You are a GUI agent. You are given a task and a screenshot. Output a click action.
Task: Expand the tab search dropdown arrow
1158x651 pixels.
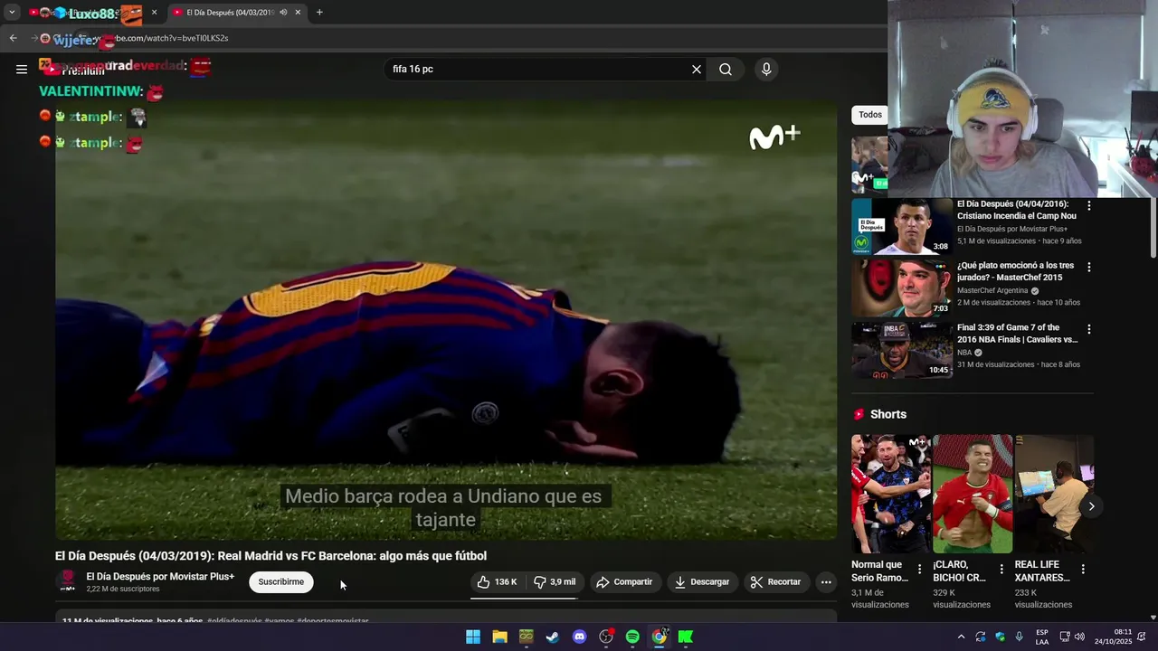pyautogui.click(x=12, y=13)
